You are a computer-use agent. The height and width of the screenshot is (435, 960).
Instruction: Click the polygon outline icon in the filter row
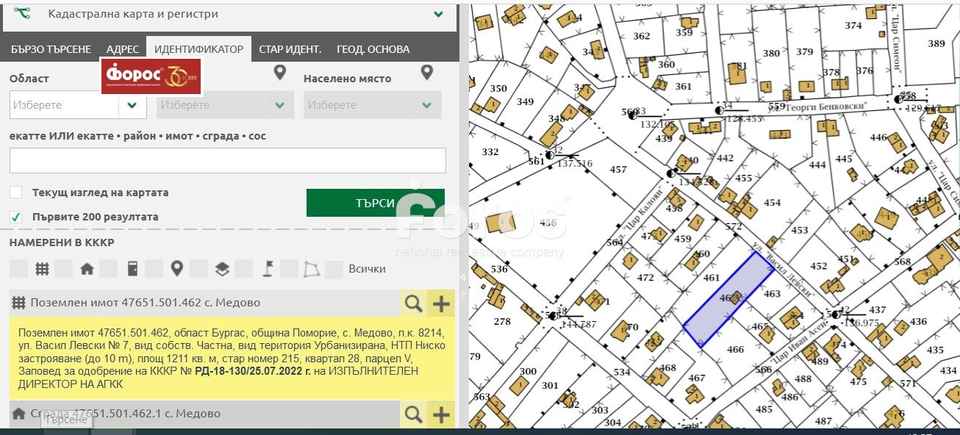click(x=312, y=269)
